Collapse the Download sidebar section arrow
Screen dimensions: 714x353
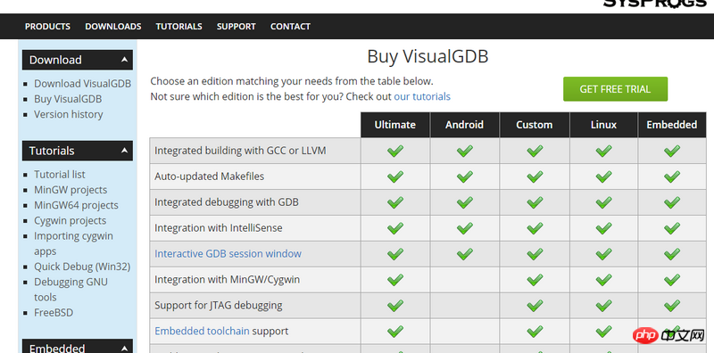pos(124,60)
